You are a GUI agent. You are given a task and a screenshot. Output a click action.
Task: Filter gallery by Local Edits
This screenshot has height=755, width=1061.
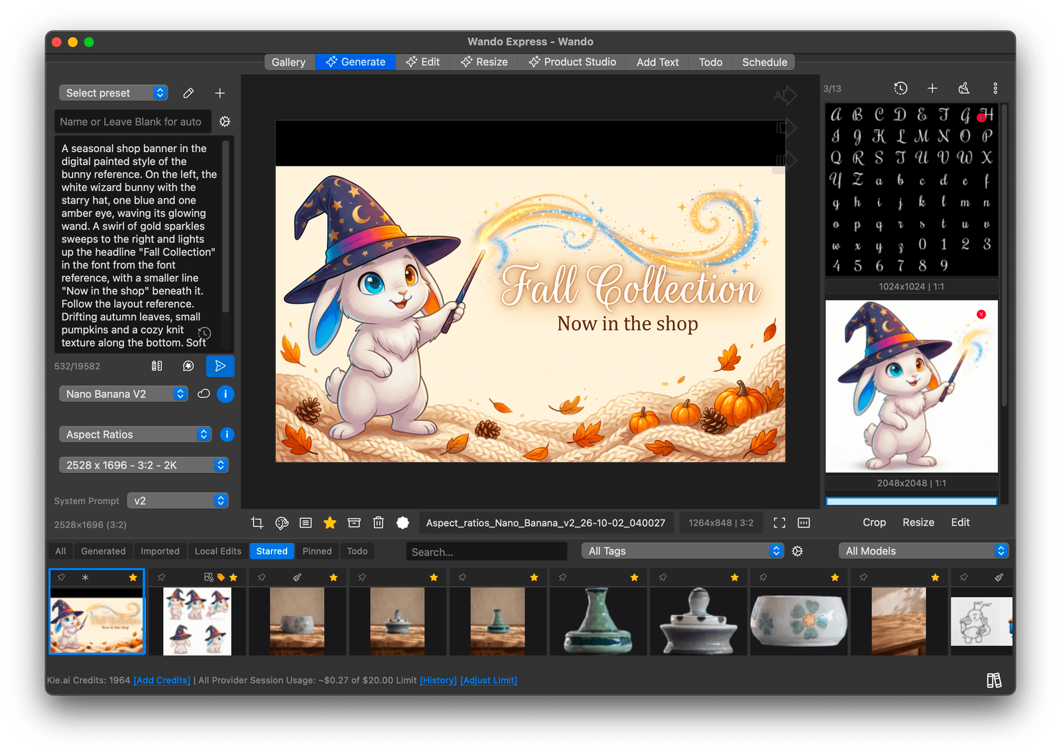click(218, 551)
